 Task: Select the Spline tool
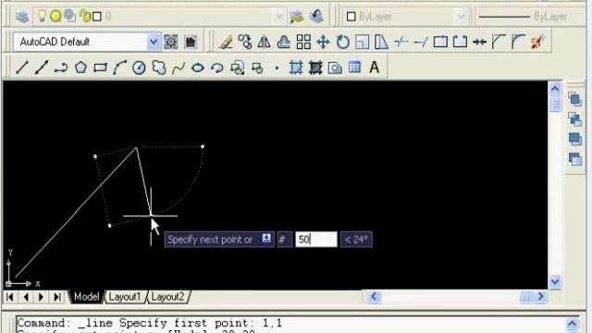point(179,68)
